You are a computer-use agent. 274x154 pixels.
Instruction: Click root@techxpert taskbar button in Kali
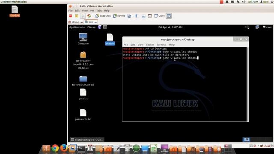tap(87, 139)
